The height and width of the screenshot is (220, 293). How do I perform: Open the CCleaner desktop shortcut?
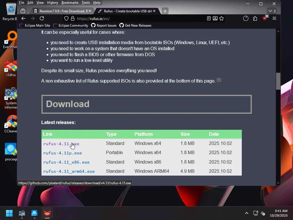tap(11, 124)
